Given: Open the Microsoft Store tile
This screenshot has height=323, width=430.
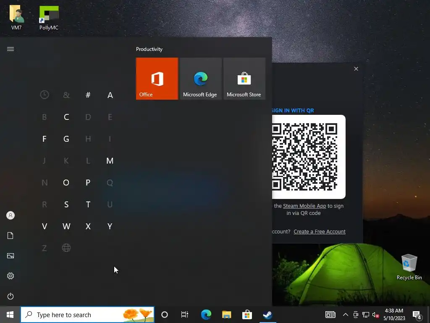Looking at the screenshot, I should pos(244,79).
